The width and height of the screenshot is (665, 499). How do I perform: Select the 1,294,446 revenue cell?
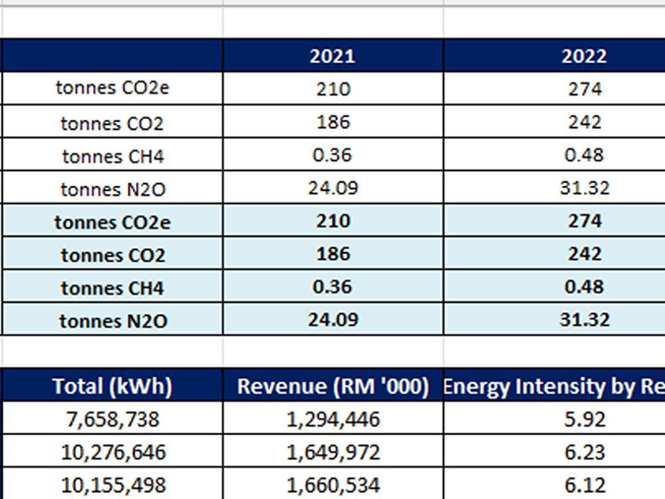click(x=333, y=418)
